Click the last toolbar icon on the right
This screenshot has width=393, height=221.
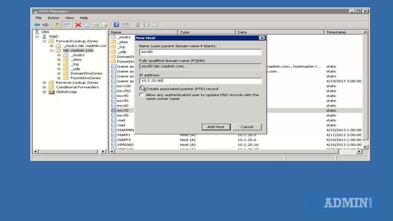click(155, 25)
